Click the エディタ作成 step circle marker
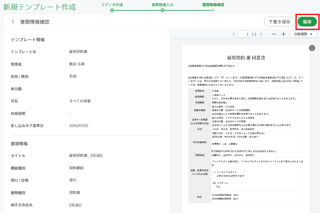 pyautogui.click(x=112, y=10)
